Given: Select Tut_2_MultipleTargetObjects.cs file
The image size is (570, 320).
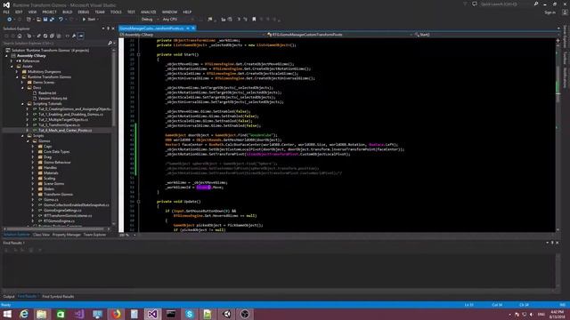Looking at the screenshot, I should [x=63, y=120].
